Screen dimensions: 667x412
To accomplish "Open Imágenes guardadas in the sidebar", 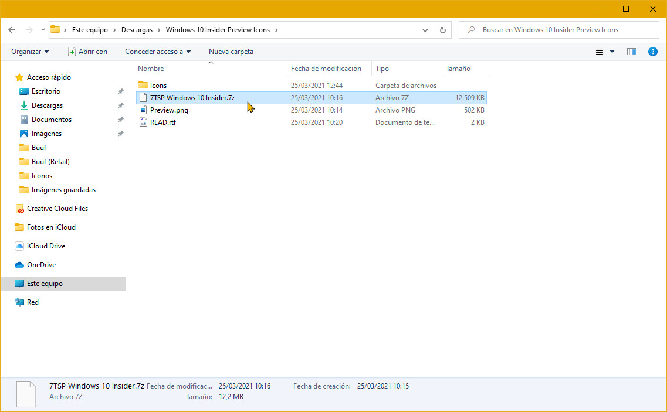I will pos(63,190).
